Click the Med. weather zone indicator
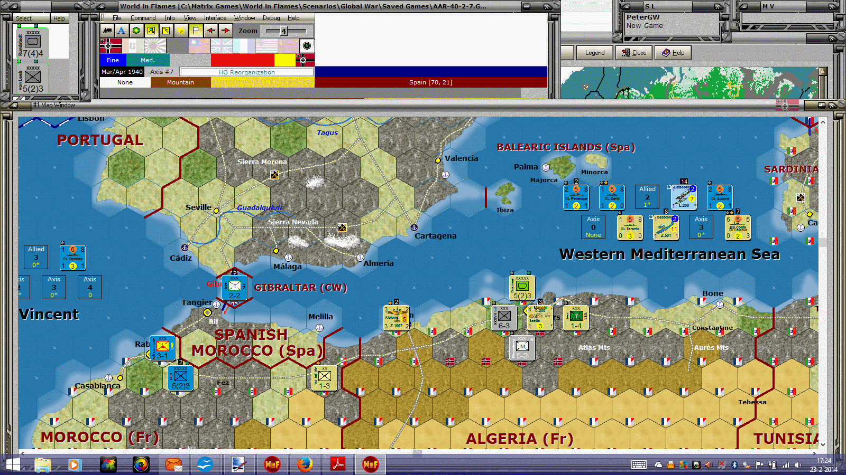Screen dimensions: 846x475 [x=148, y=60]
